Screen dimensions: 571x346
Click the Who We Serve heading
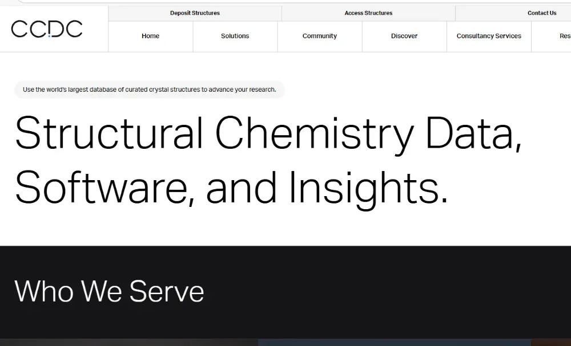109,291
